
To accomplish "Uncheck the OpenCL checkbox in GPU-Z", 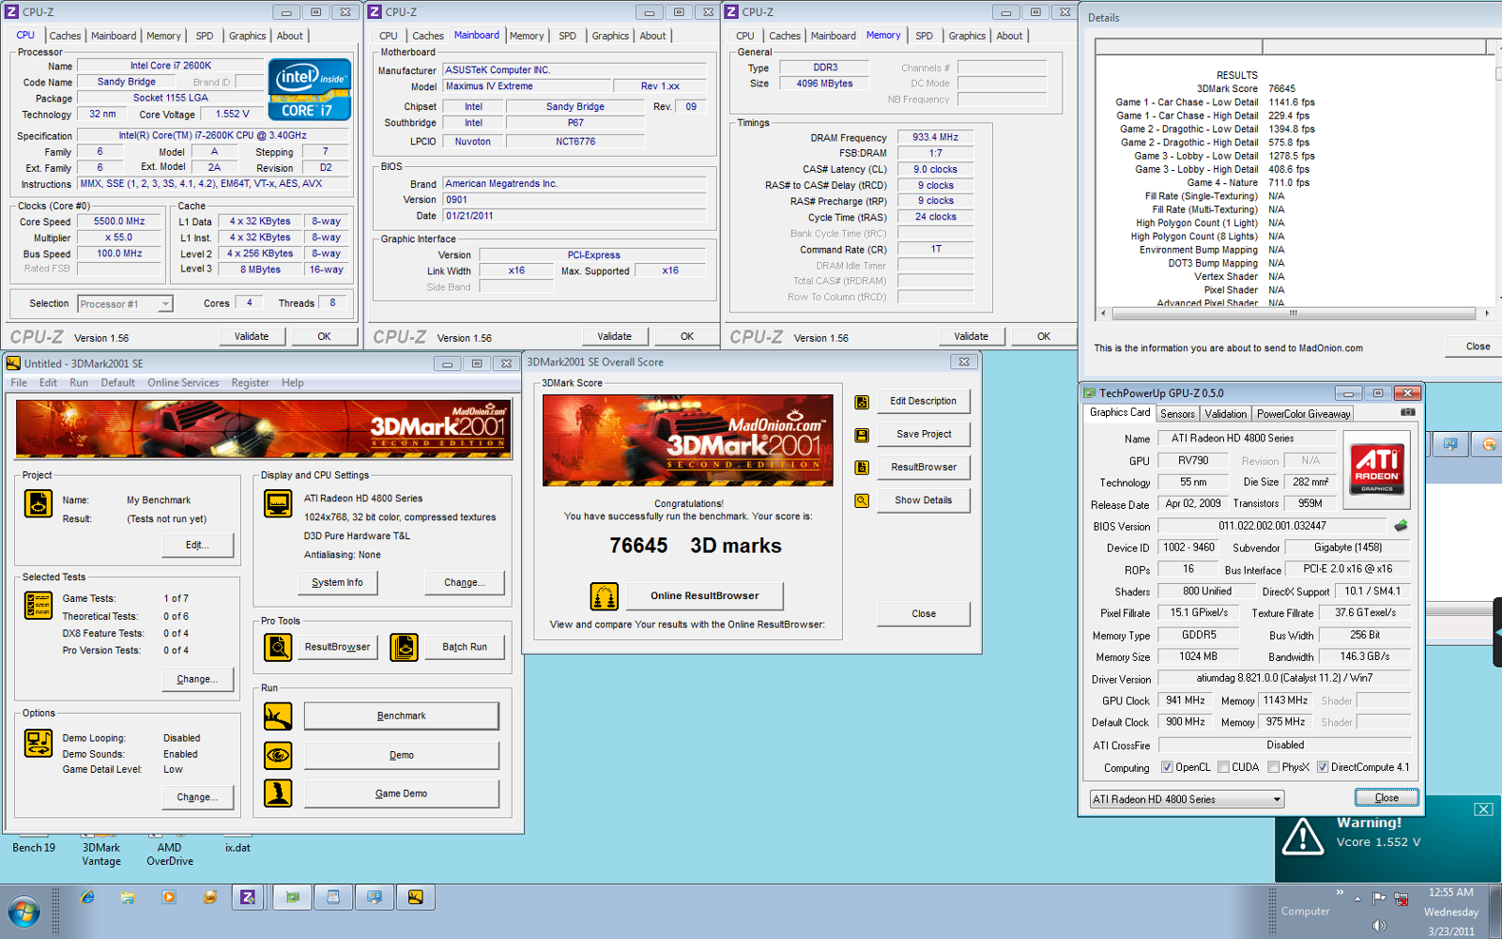I will pyautogui.click(x=1167, y=767).
